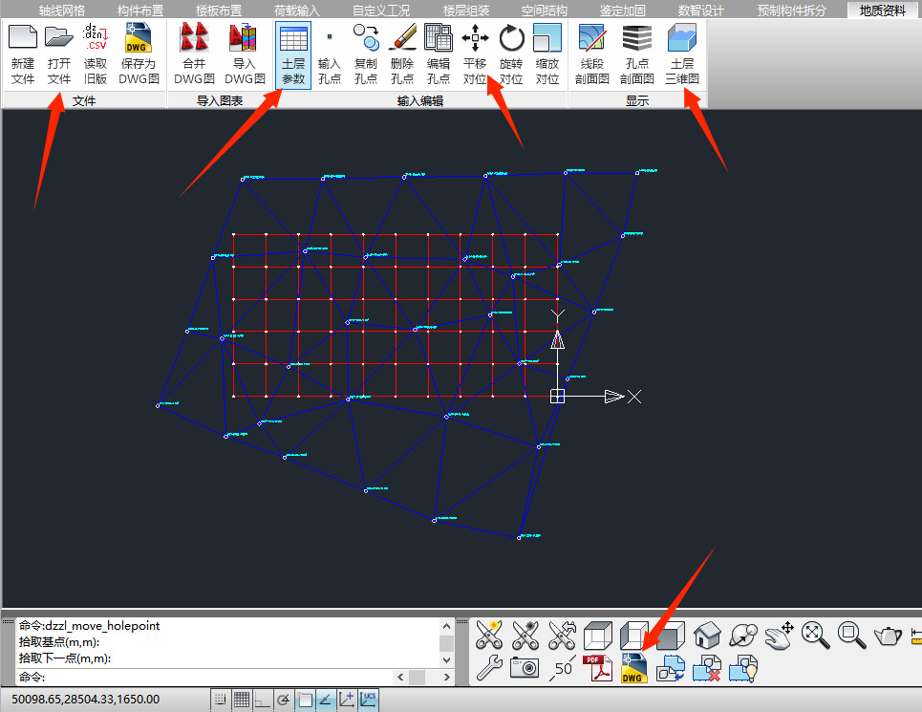Toggle the axis-plus UCS icon in status bar
The image size is (922, 712).
point(347,700)
